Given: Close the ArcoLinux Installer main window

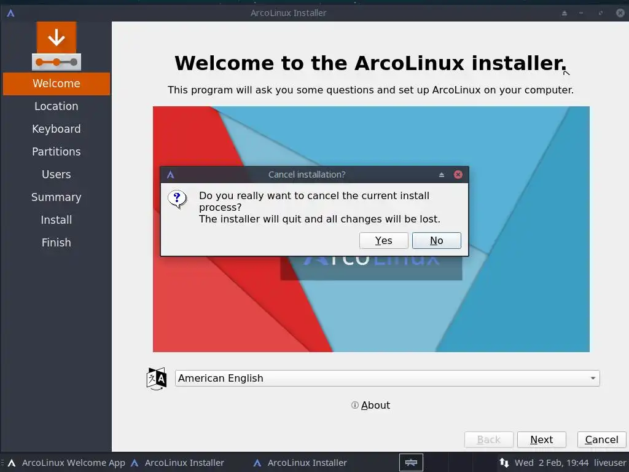Looking at the screenshot, I should 620,13.
